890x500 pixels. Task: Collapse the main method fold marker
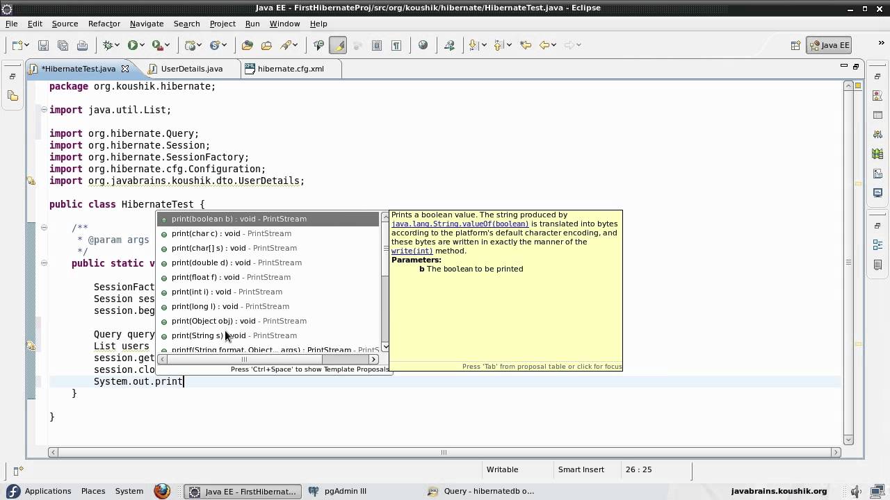(44, 263)
